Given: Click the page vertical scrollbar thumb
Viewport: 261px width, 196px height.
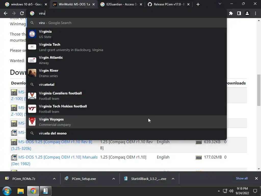Looking at the screenshot, I should point(259,90).
